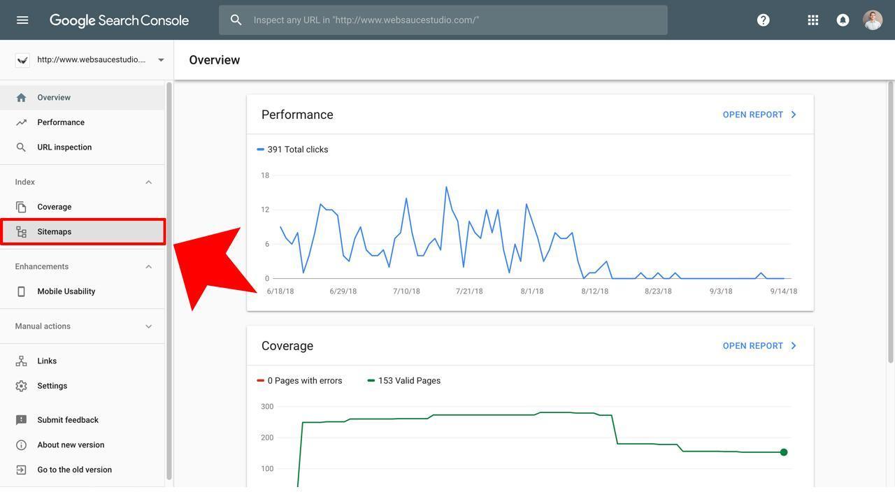Click the Sitemaps tree icon
This screenshot has width=895, height=499.
(x=21, y=232)
